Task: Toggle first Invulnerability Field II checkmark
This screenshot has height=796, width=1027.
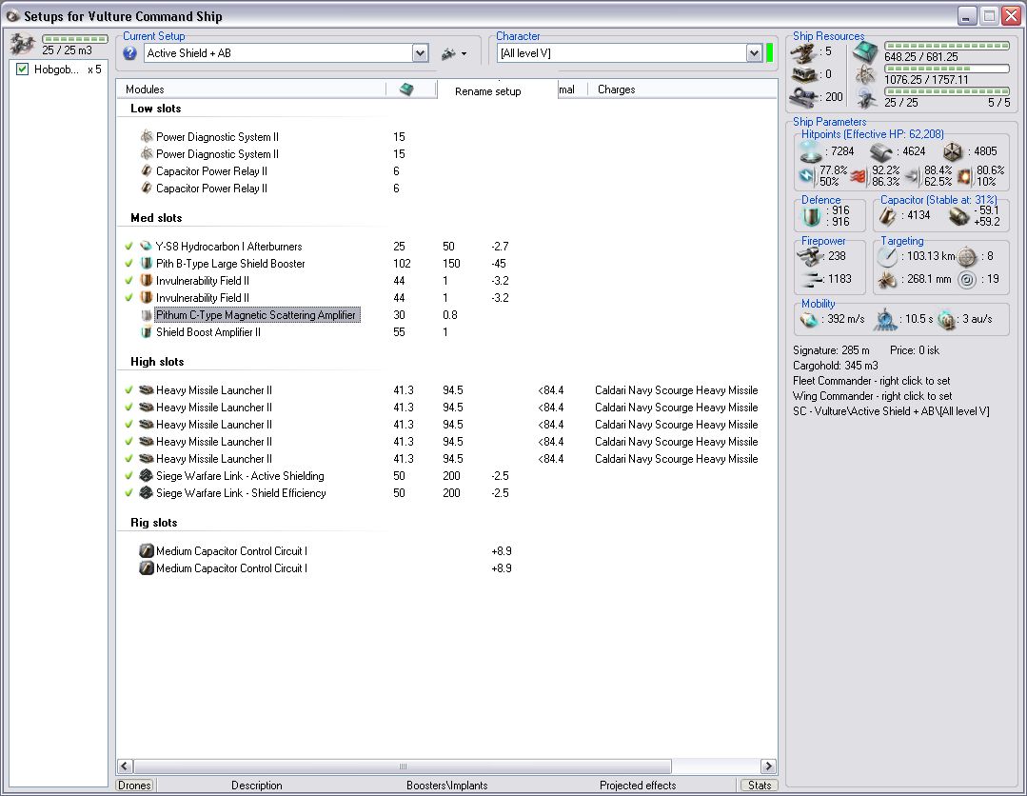Action: coord(129,280)
